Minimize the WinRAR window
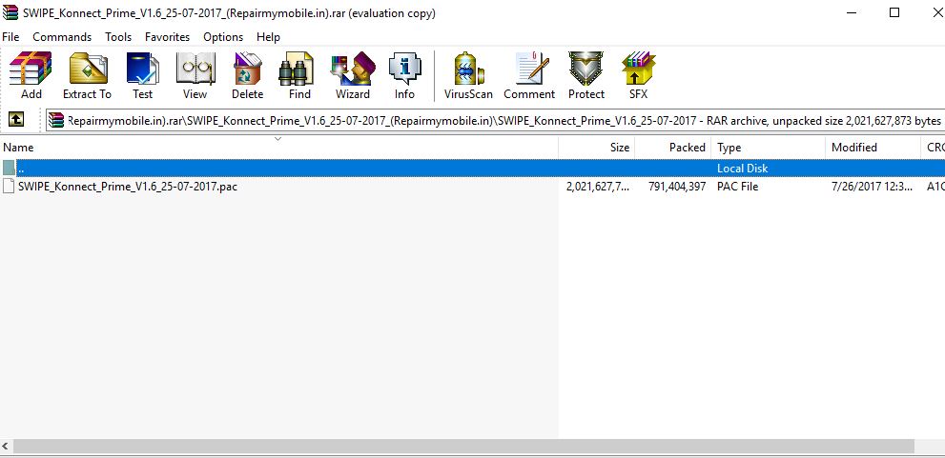The height and width of the screenshot is (458, 945). click(x=851, y=12)
